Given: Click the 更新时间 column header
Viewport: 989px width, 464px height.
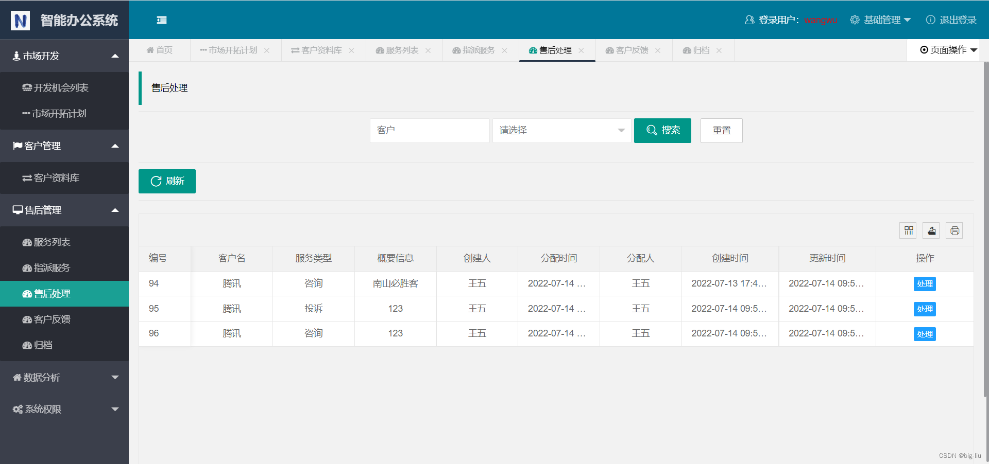Looking at the screenshot, I should pyautogui.click(x=827, y=258).
